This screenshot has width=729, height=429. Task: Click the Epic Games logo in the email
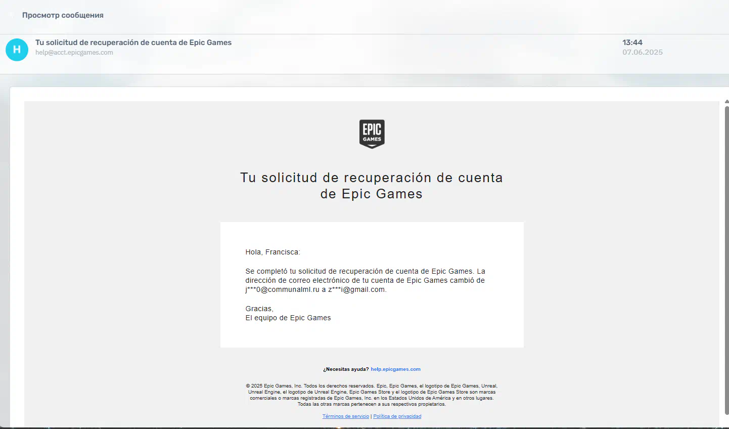pos(372,134)
